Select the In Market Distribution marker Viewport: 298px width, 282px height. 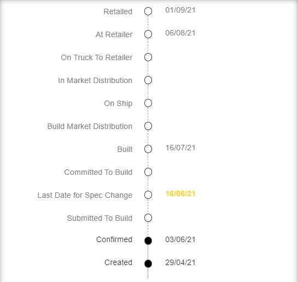[x=148, y=80]
